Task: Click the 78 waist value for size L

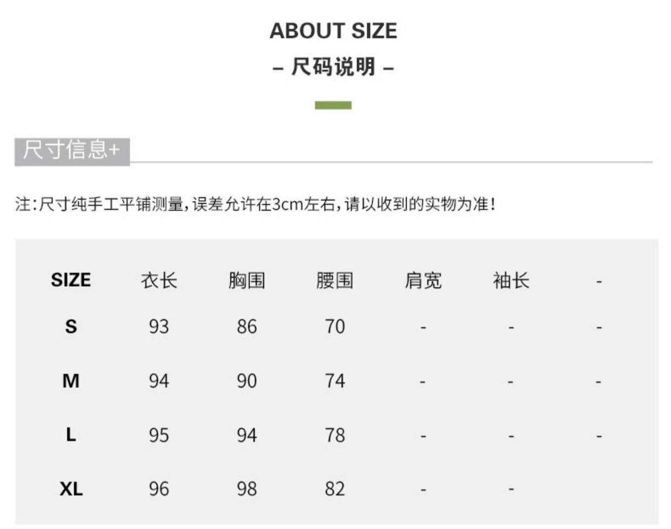Action: [334, 435]
